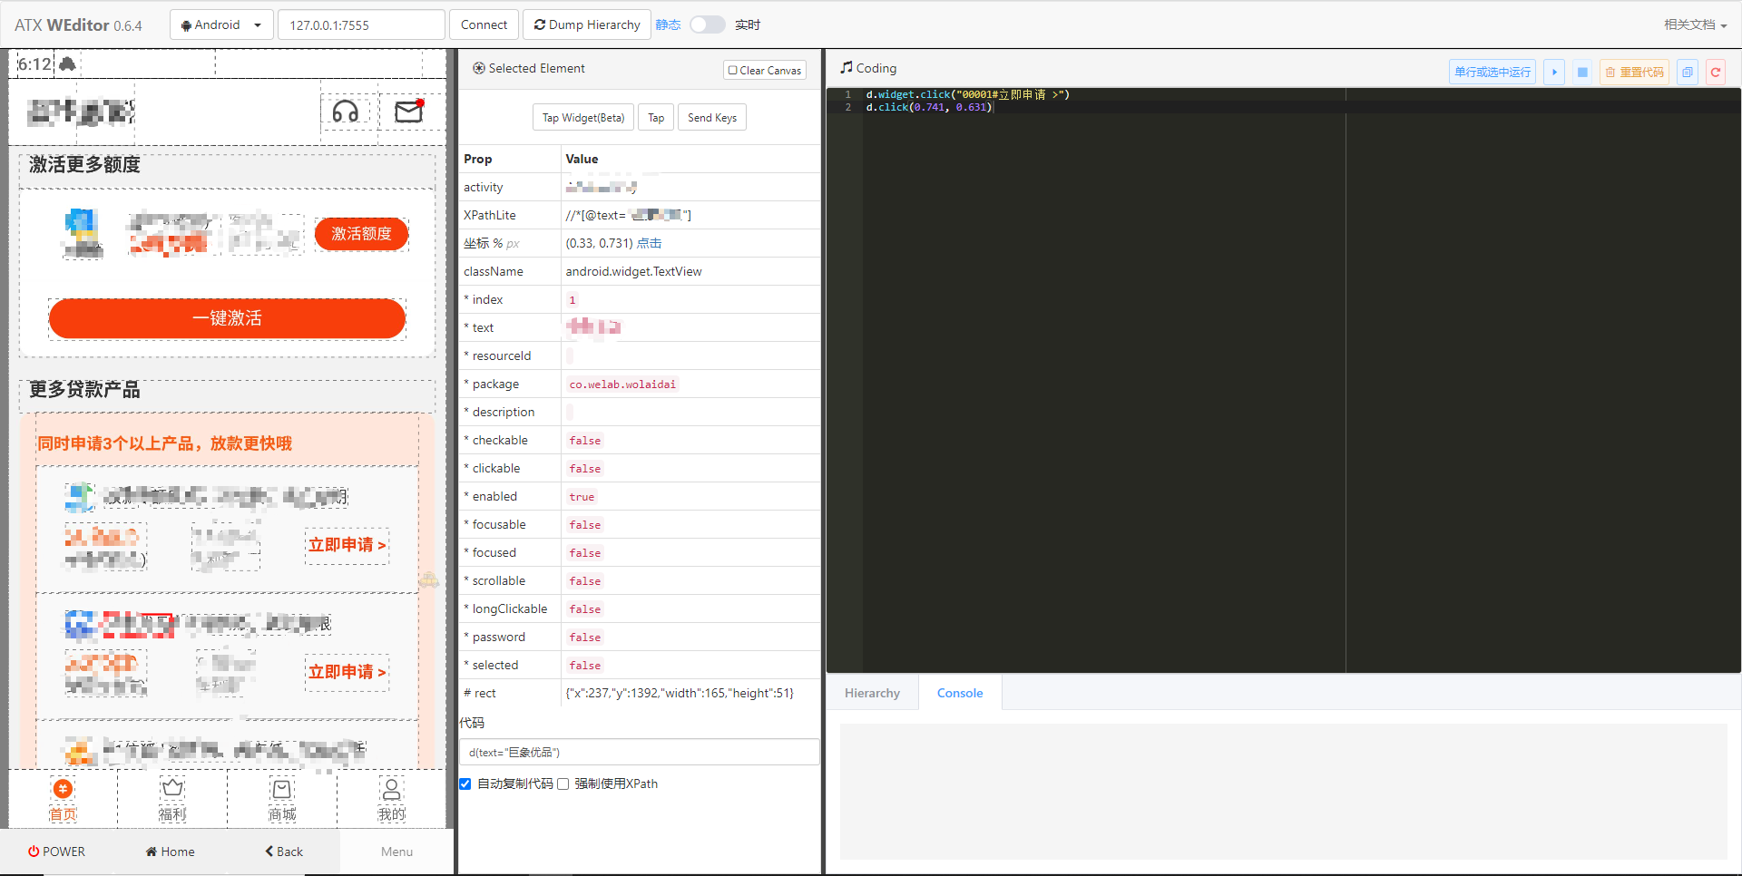Focus the device address field 127.0.0.1:7555

coord(361,24)
